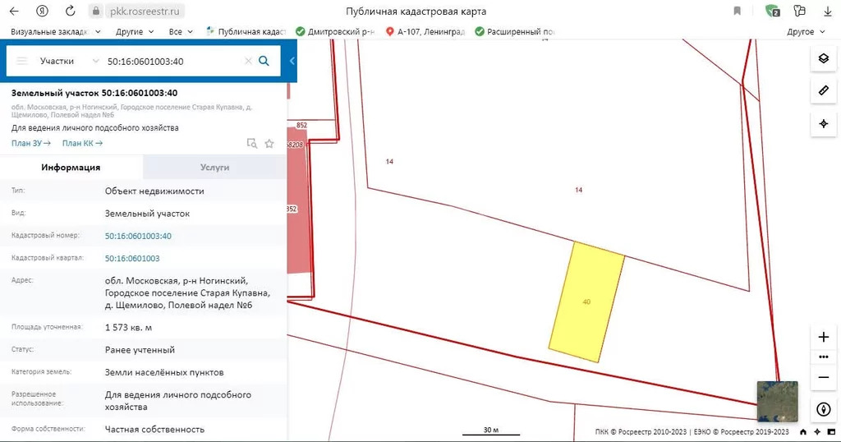Collapse the left info panel with arrow
Screen dimensions: 841x442
[292, 61]
